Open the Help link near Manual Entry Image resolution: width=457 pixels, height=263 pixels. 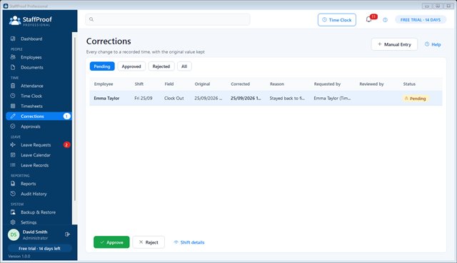(433, 44)
